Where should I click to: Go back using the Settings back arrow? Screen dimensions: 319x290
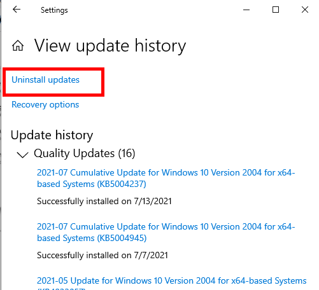click(x=17, y=10)
